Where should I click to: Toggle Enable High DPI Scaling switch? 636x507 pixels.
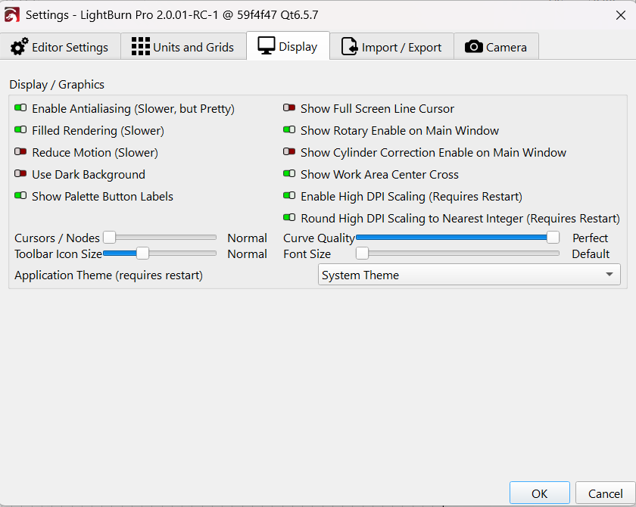(x=289, y=195)
